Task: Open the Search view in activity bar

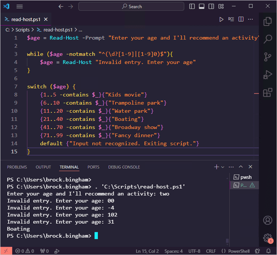Action: (x=268, y=39)
